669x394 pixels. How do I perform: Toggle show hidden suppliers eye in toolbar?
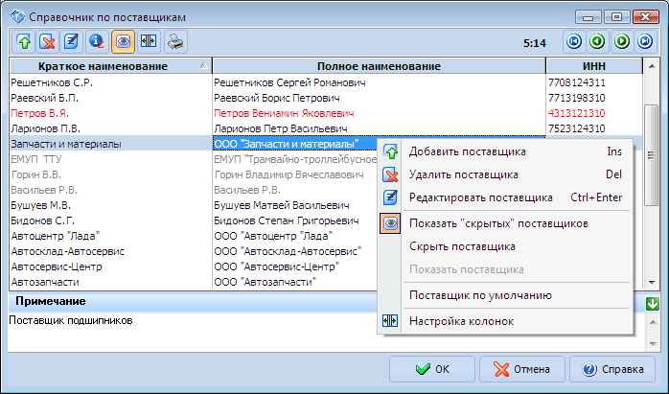point(123,41)
